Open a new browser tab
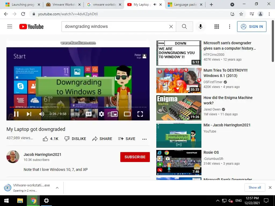This screenshot has height=206, width=275. click(211, 5)
